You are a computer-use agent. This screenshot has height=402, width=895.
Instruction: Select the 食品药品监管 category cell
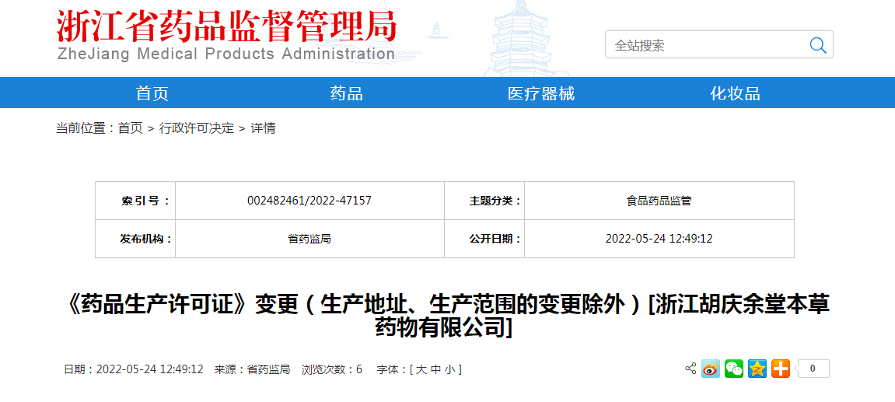[x=659, y=201]
